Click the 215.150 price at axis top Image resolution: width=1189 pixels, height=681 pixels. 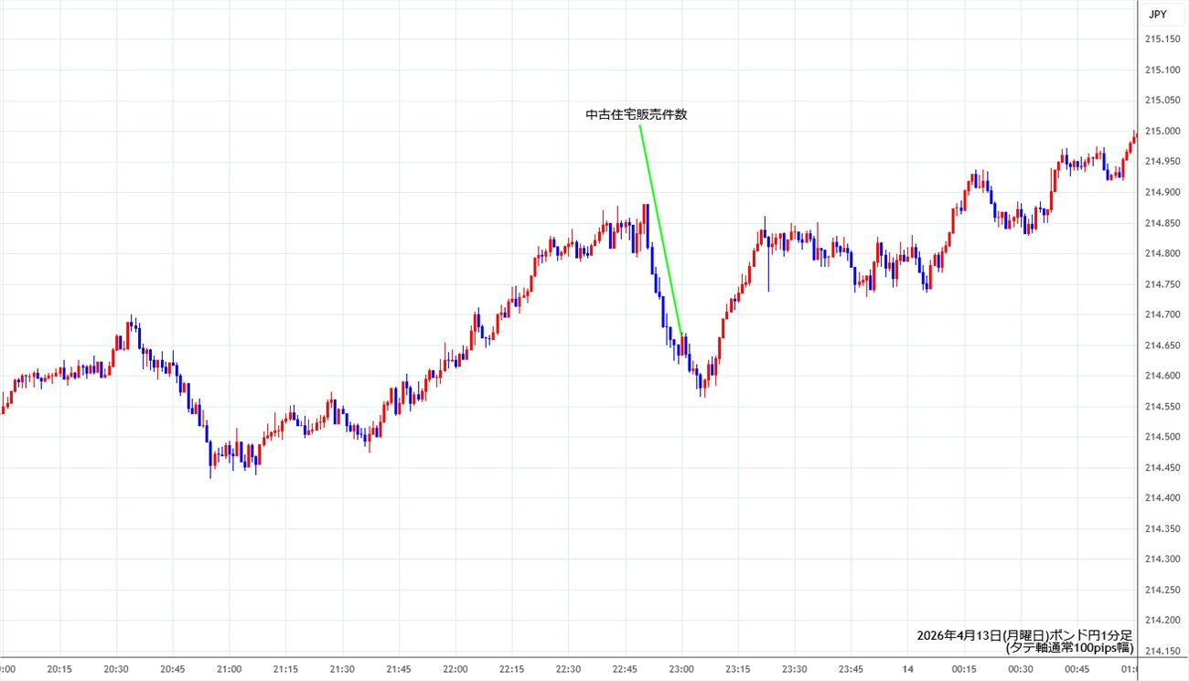click(x=1161, y=39)
